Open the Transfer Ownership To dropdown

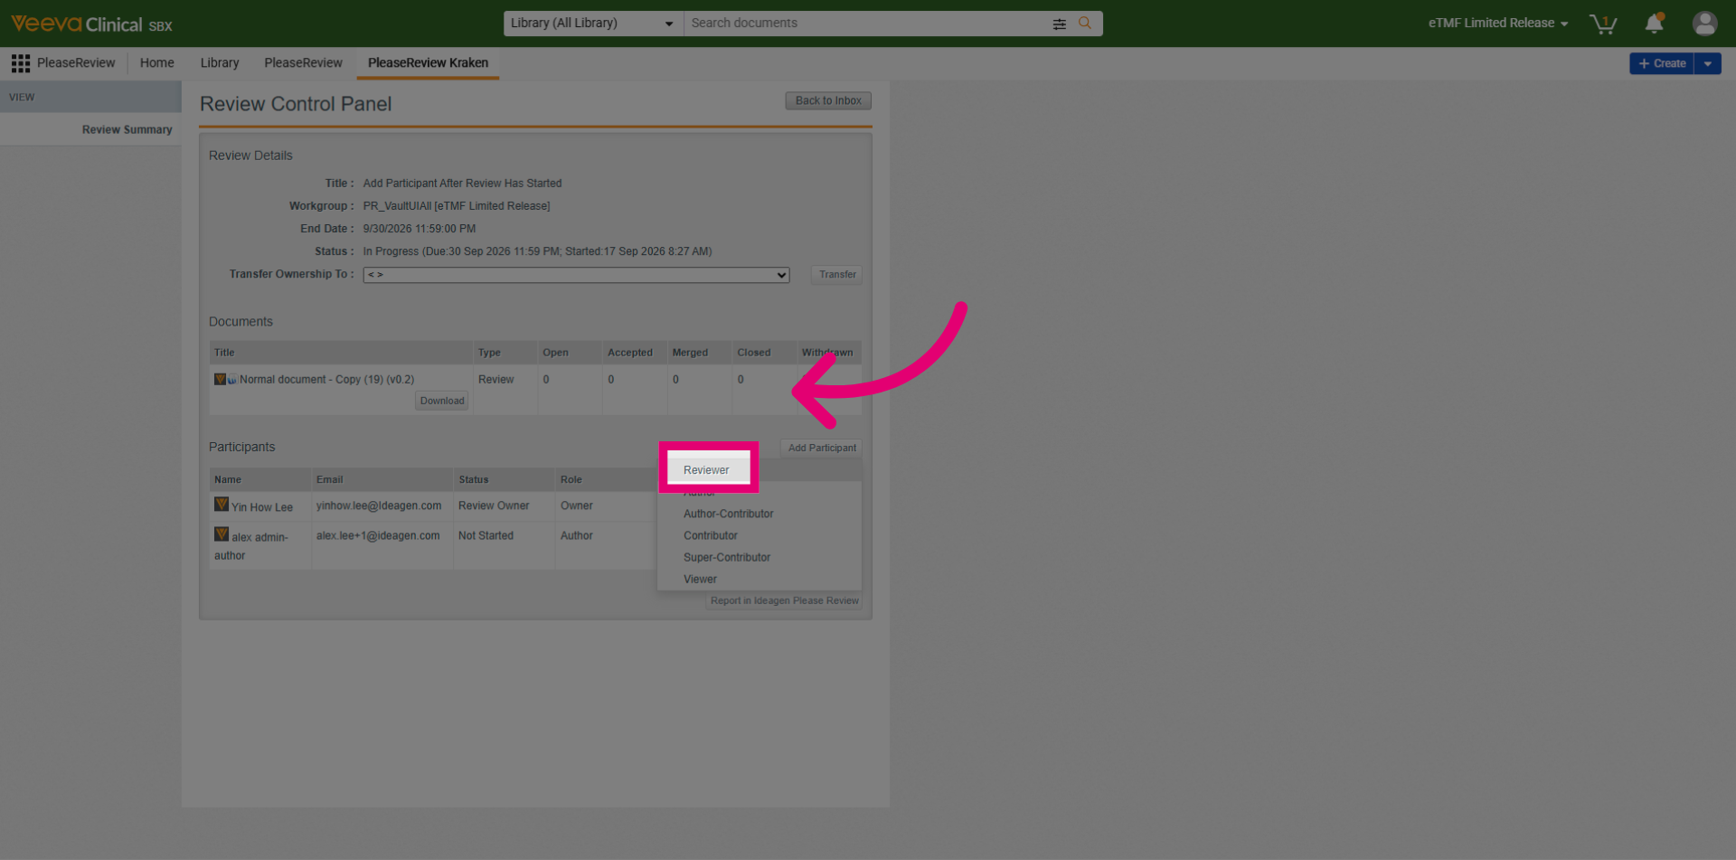click(x=576, y=275)
